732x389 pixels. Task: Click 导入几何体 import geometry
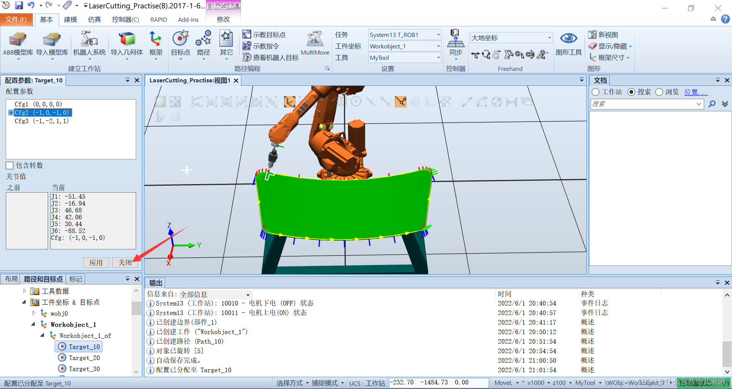point(127,44)
